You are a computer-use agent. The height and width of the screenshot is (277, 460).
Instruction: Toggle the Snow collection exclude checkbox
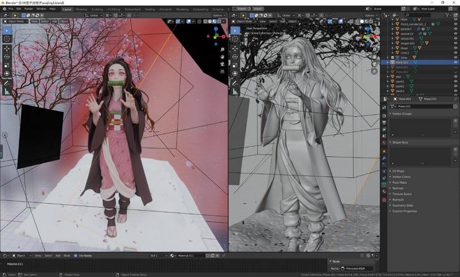point(392,57)
